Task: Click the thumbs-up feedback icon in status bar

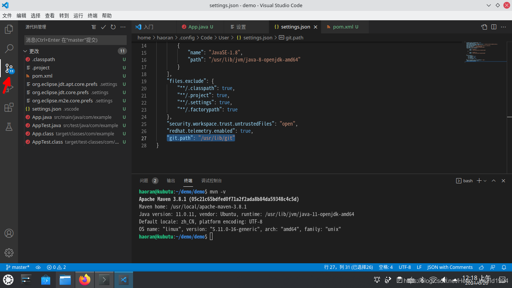Action: 481,267
